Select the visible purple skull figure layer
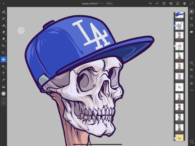Screen dimensions: 195x146 click(x=179, y=35)
